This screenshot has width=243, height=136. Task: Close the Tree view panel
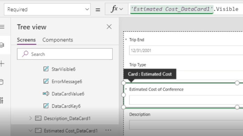109,27
